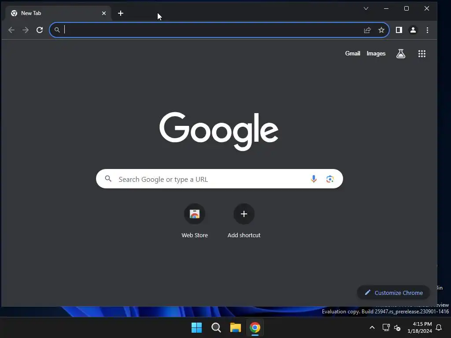Open the share this page icon
451x338 pixels.
367,30
